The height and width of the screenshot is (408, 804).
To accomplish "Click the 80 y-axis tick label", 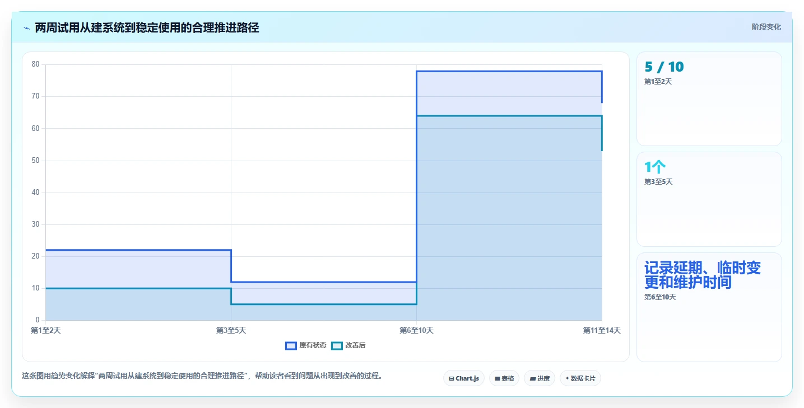I will coord(35,64).
